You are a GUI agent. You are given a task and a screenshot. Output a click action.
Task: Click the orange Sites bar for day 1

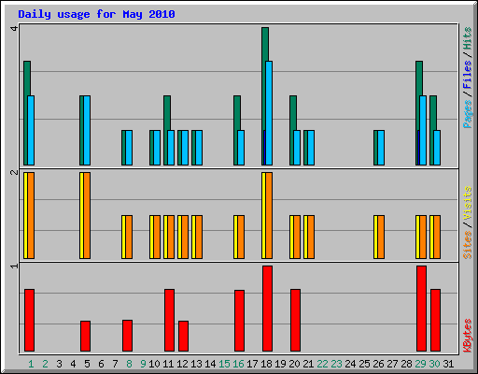click(x=31, y=215)
